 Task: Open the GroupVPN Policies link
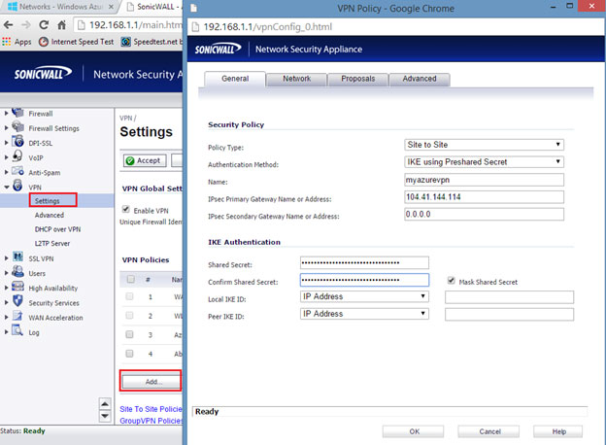pyautogui.click(x=151, y=421)
